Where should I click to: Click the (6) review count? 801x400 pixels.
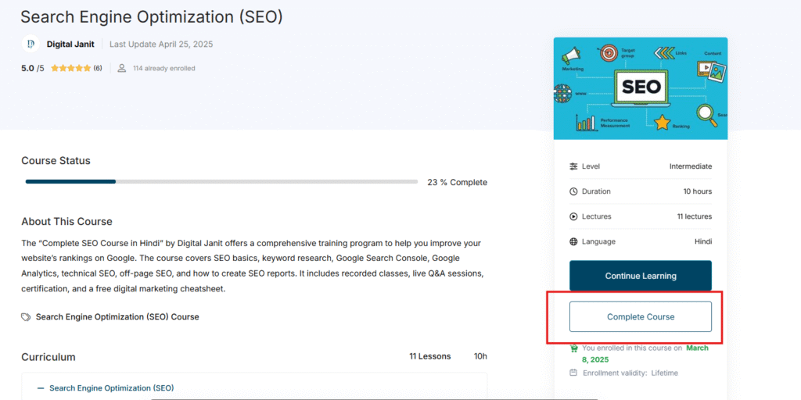click(x=98, y=69)
